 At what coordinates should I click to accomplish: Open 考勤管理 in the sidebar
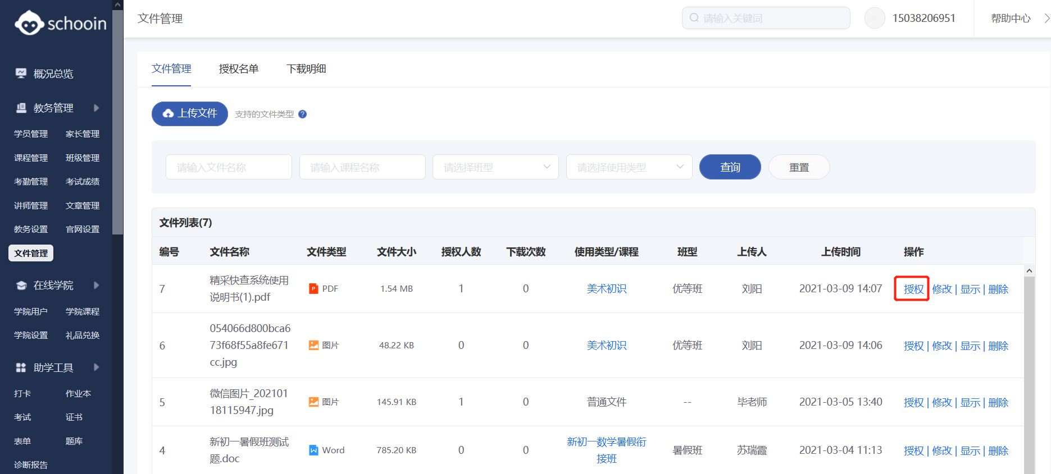point(31,181)
